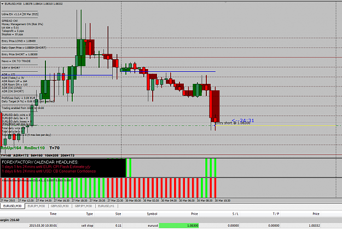Select the 'T=70' label on chart
The image size is (342, 230).
(x=55, y=148)
